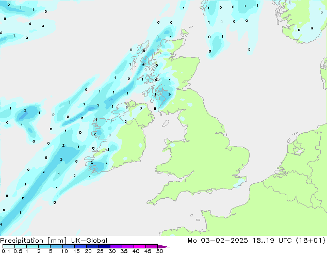Click the '[mm]' unit label
This screenshot has height=253, width=327.
[57, 241]
